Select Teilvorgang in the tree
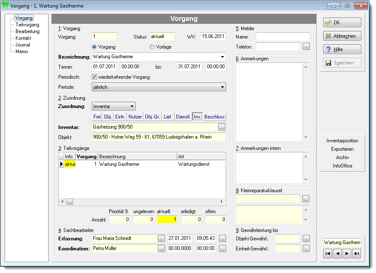The height and width of the screenshot is (273, 376). [x=27, y=25]
